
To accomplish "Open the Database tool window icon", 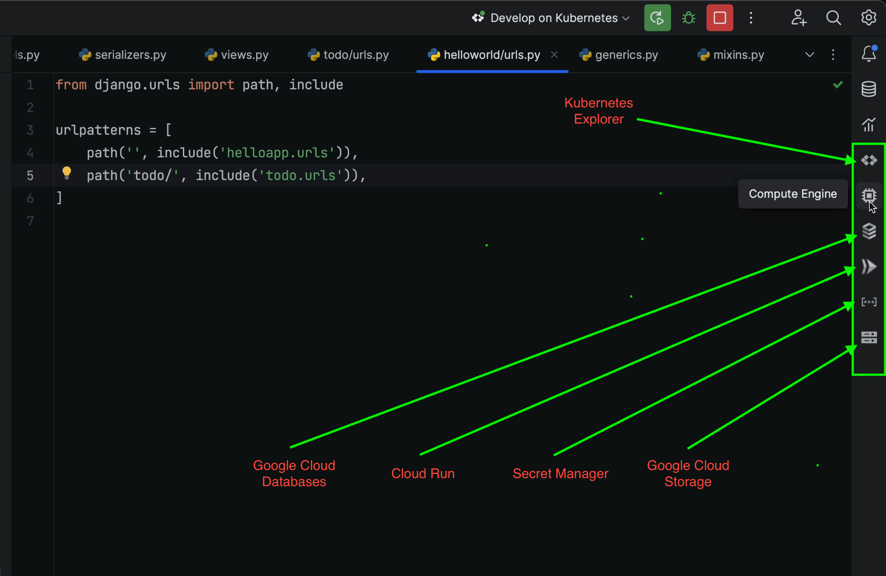I will point(869,89).
